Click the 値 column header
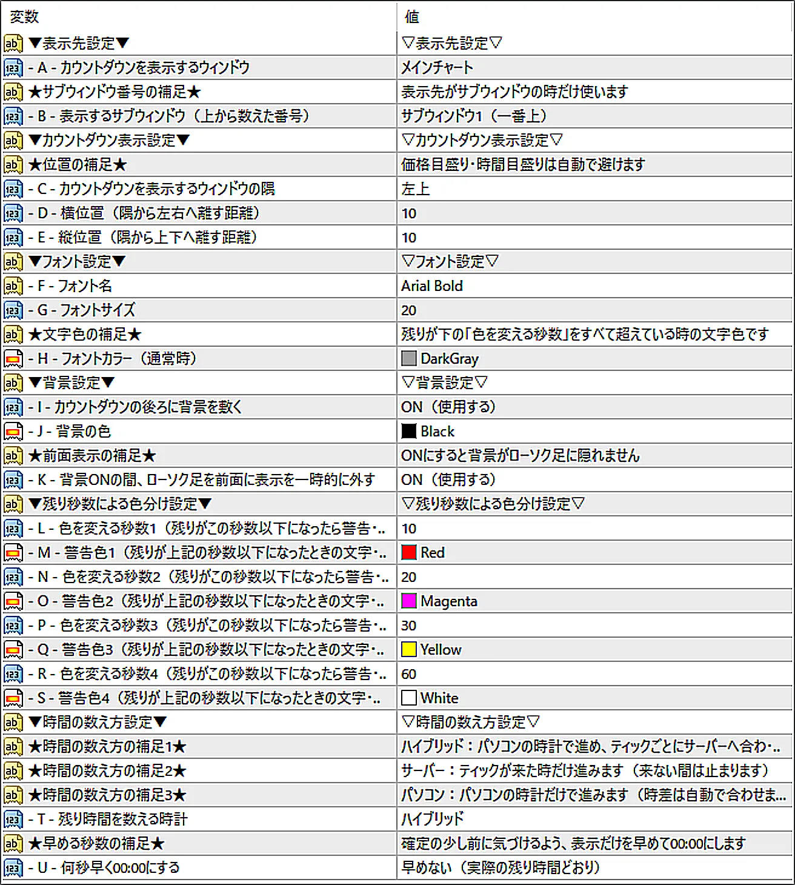 coord(412,16)
